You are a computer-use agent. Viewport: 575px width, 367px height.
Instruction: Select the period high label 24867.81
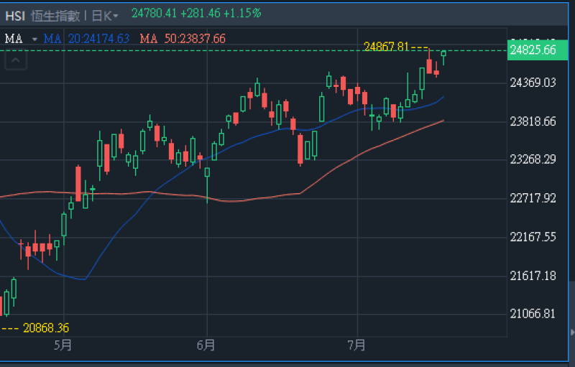pyautogui.click(x=386, y=47)
